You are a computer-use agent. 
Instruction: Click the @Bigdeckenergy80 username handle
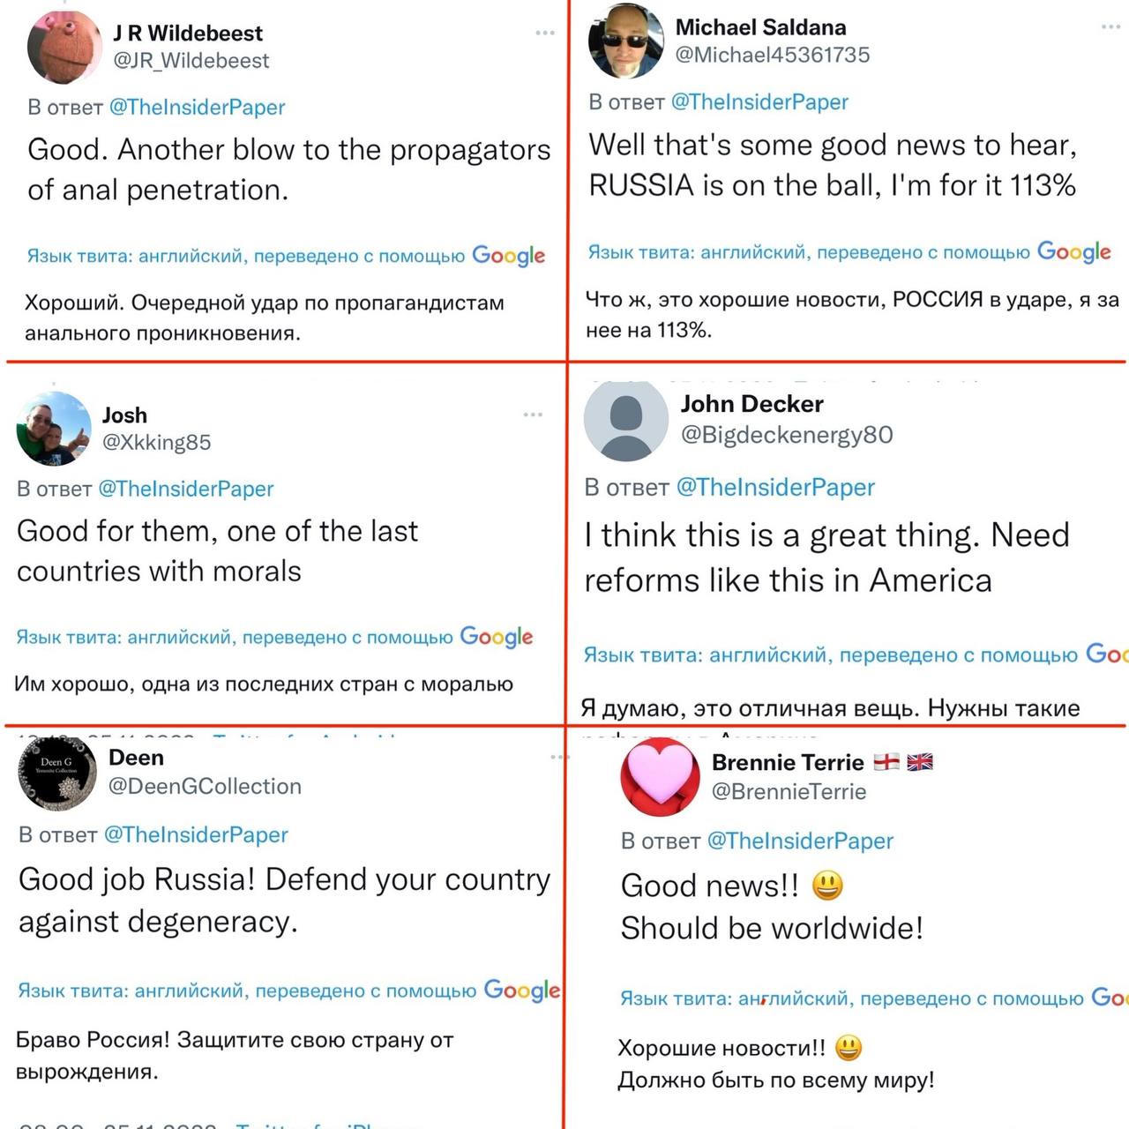[x=787, y=435]
